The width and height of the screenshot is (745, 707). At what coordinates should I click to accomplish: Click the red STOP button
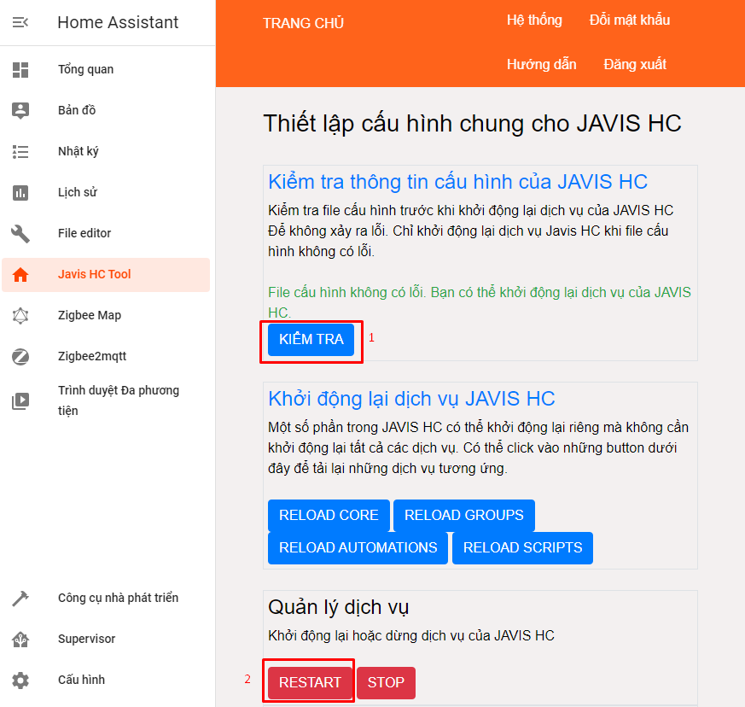pyautogui.click(x=386, y=683)
